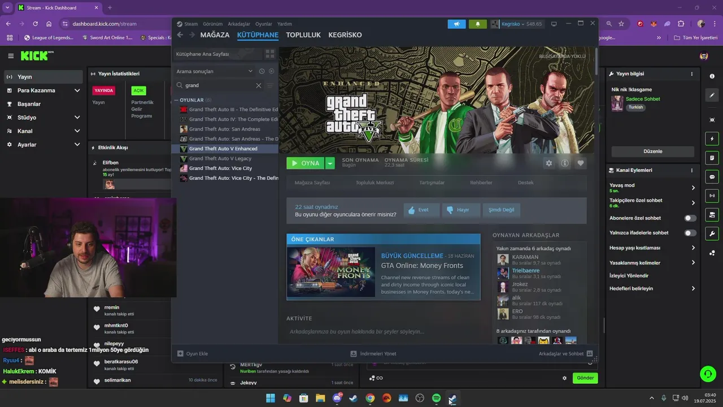The width and height of the screenshot is (723, 407).
Task: Open GTA V game settings gear
Action: pyautogui.click(x=548, y=163)
